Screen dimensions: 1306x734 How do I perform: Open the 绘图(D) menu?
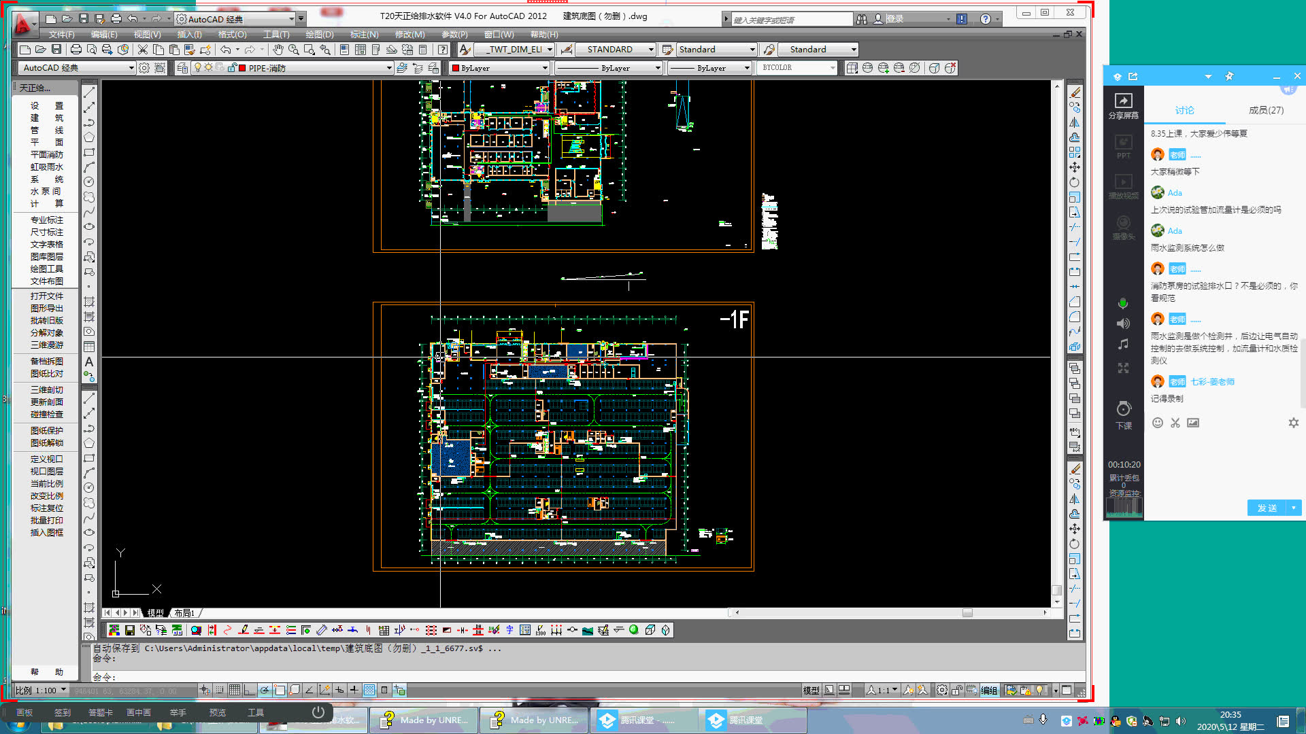[319, 34]
